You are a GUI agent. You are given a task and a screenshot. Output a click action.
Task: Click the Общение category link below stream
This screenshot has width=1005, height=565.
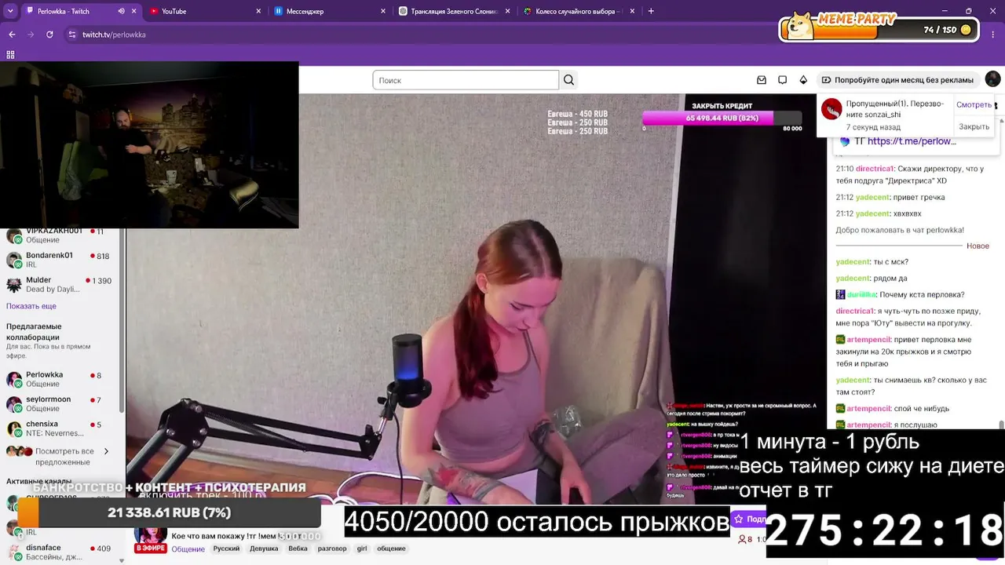(x=188, y=549)
